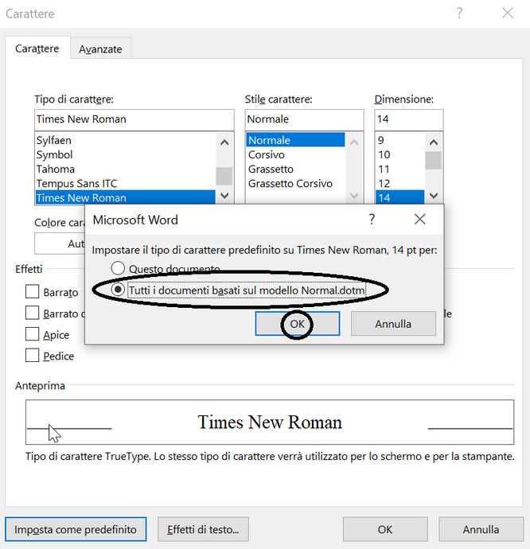Switch to the Avanzate tab
The image size is (530, 549).
pos(100,49)
